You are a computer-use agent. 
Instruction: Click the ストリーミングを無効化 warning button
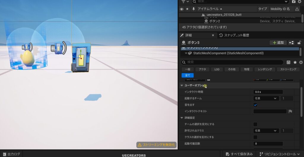click(157, 145)
